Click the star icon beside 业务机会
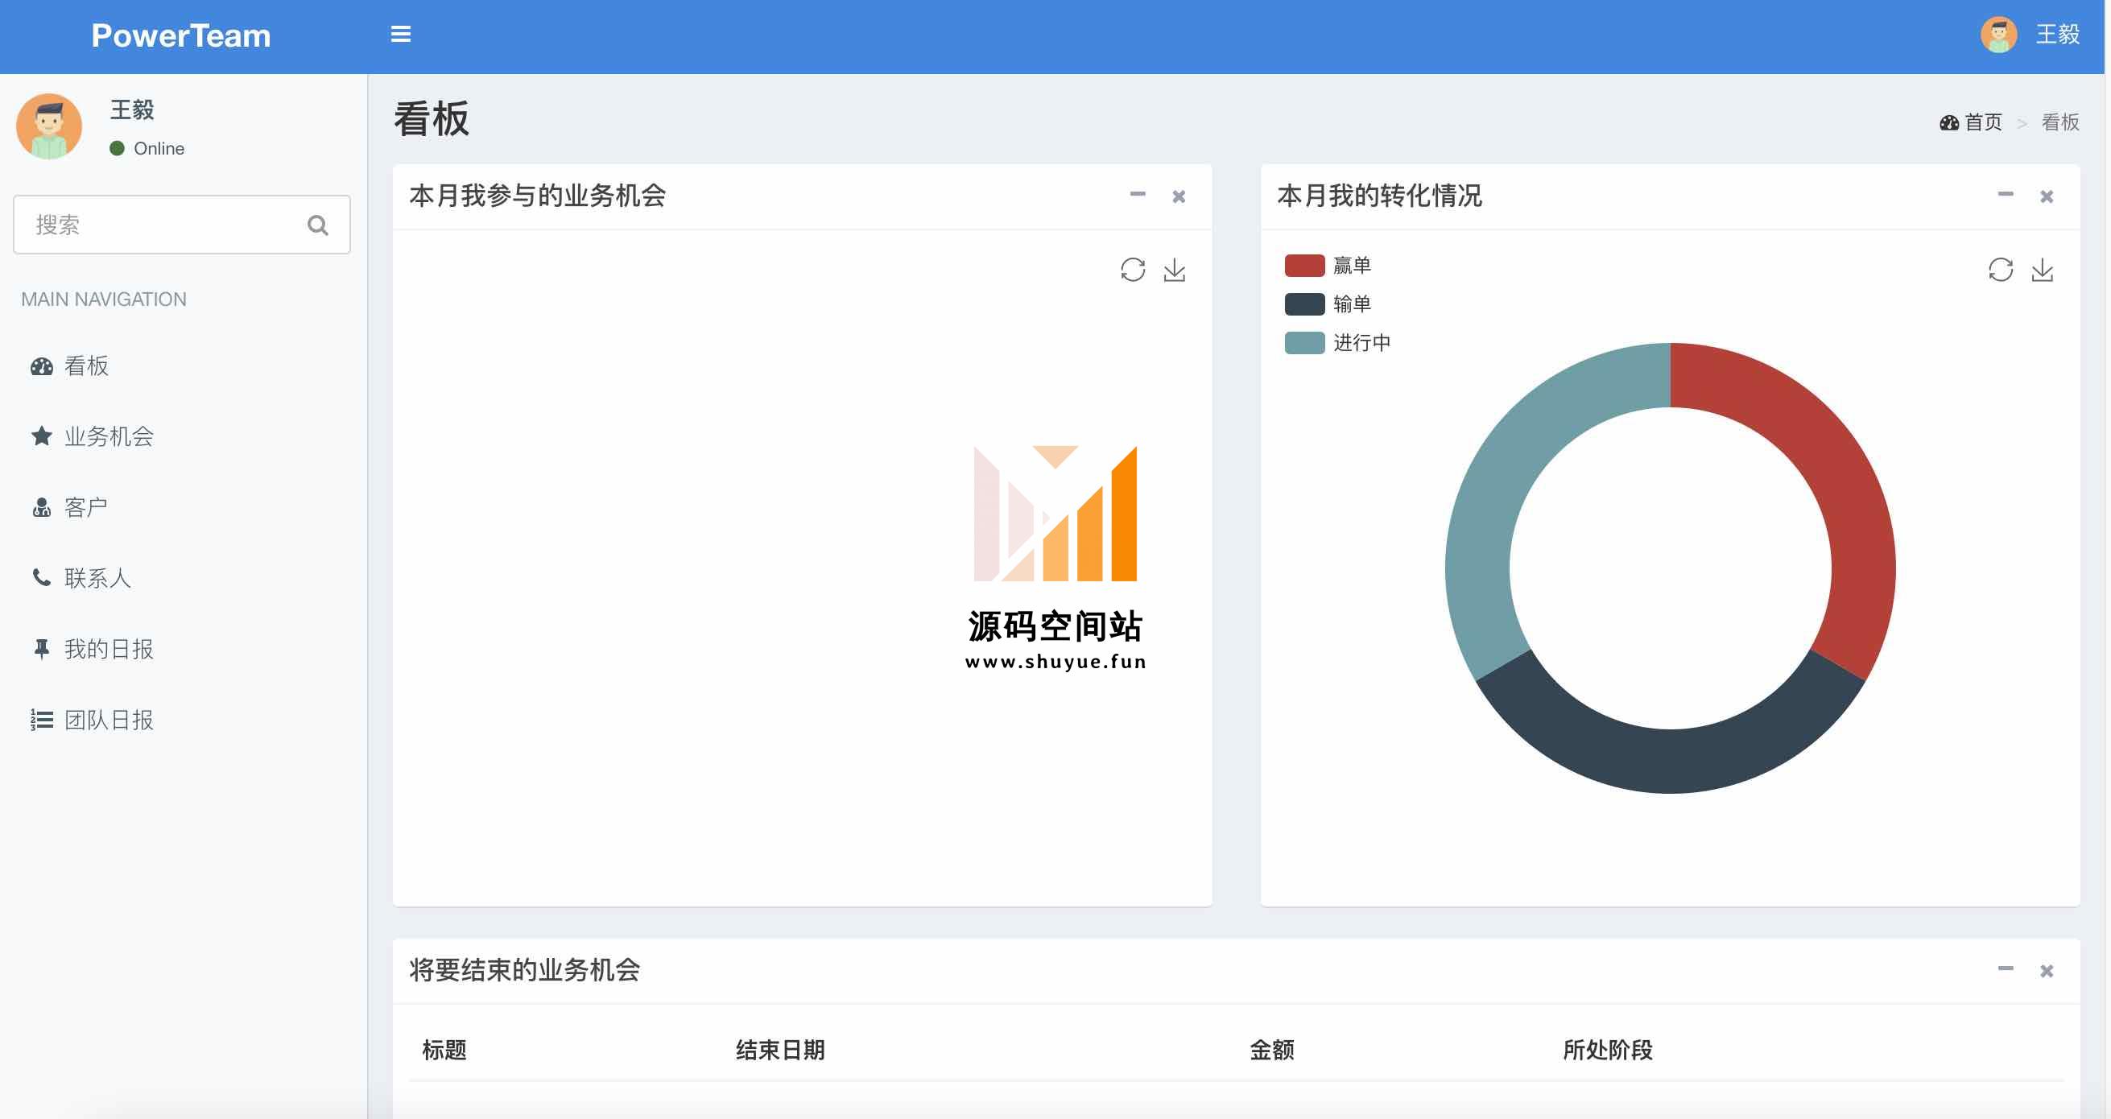The image size is (2111, 1119). 42,436
